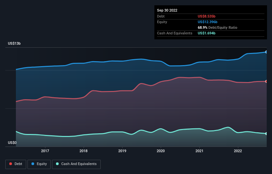Screen dimensions: 272x174
Task: Click Cash And Equivalents label in tooltip
Action: [x=175, y=33]
